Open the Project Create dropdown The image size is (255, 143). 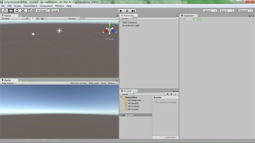126,94
